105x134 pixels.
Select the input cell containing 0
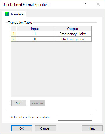click(x=35, y=39)
